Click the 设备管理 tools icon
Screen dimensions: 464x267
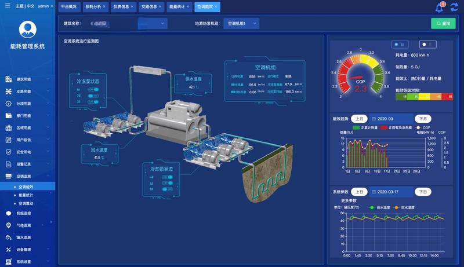click(x=9, y=250)
